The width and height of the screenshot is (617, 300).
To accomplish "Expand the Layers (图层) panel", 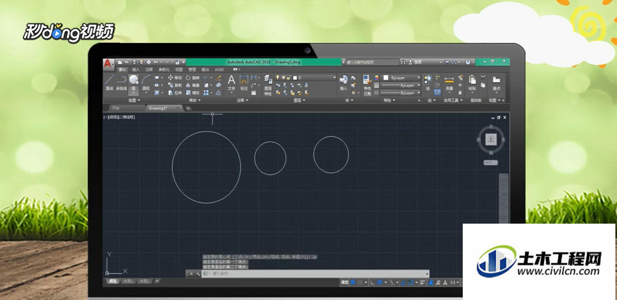I will (x=300, y=100).
